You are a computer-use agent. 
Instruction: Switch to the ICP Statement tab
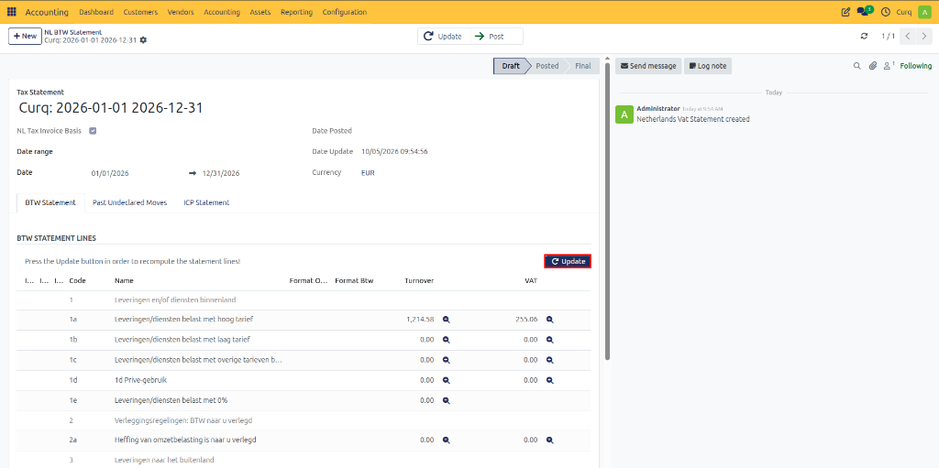point(206,203)
